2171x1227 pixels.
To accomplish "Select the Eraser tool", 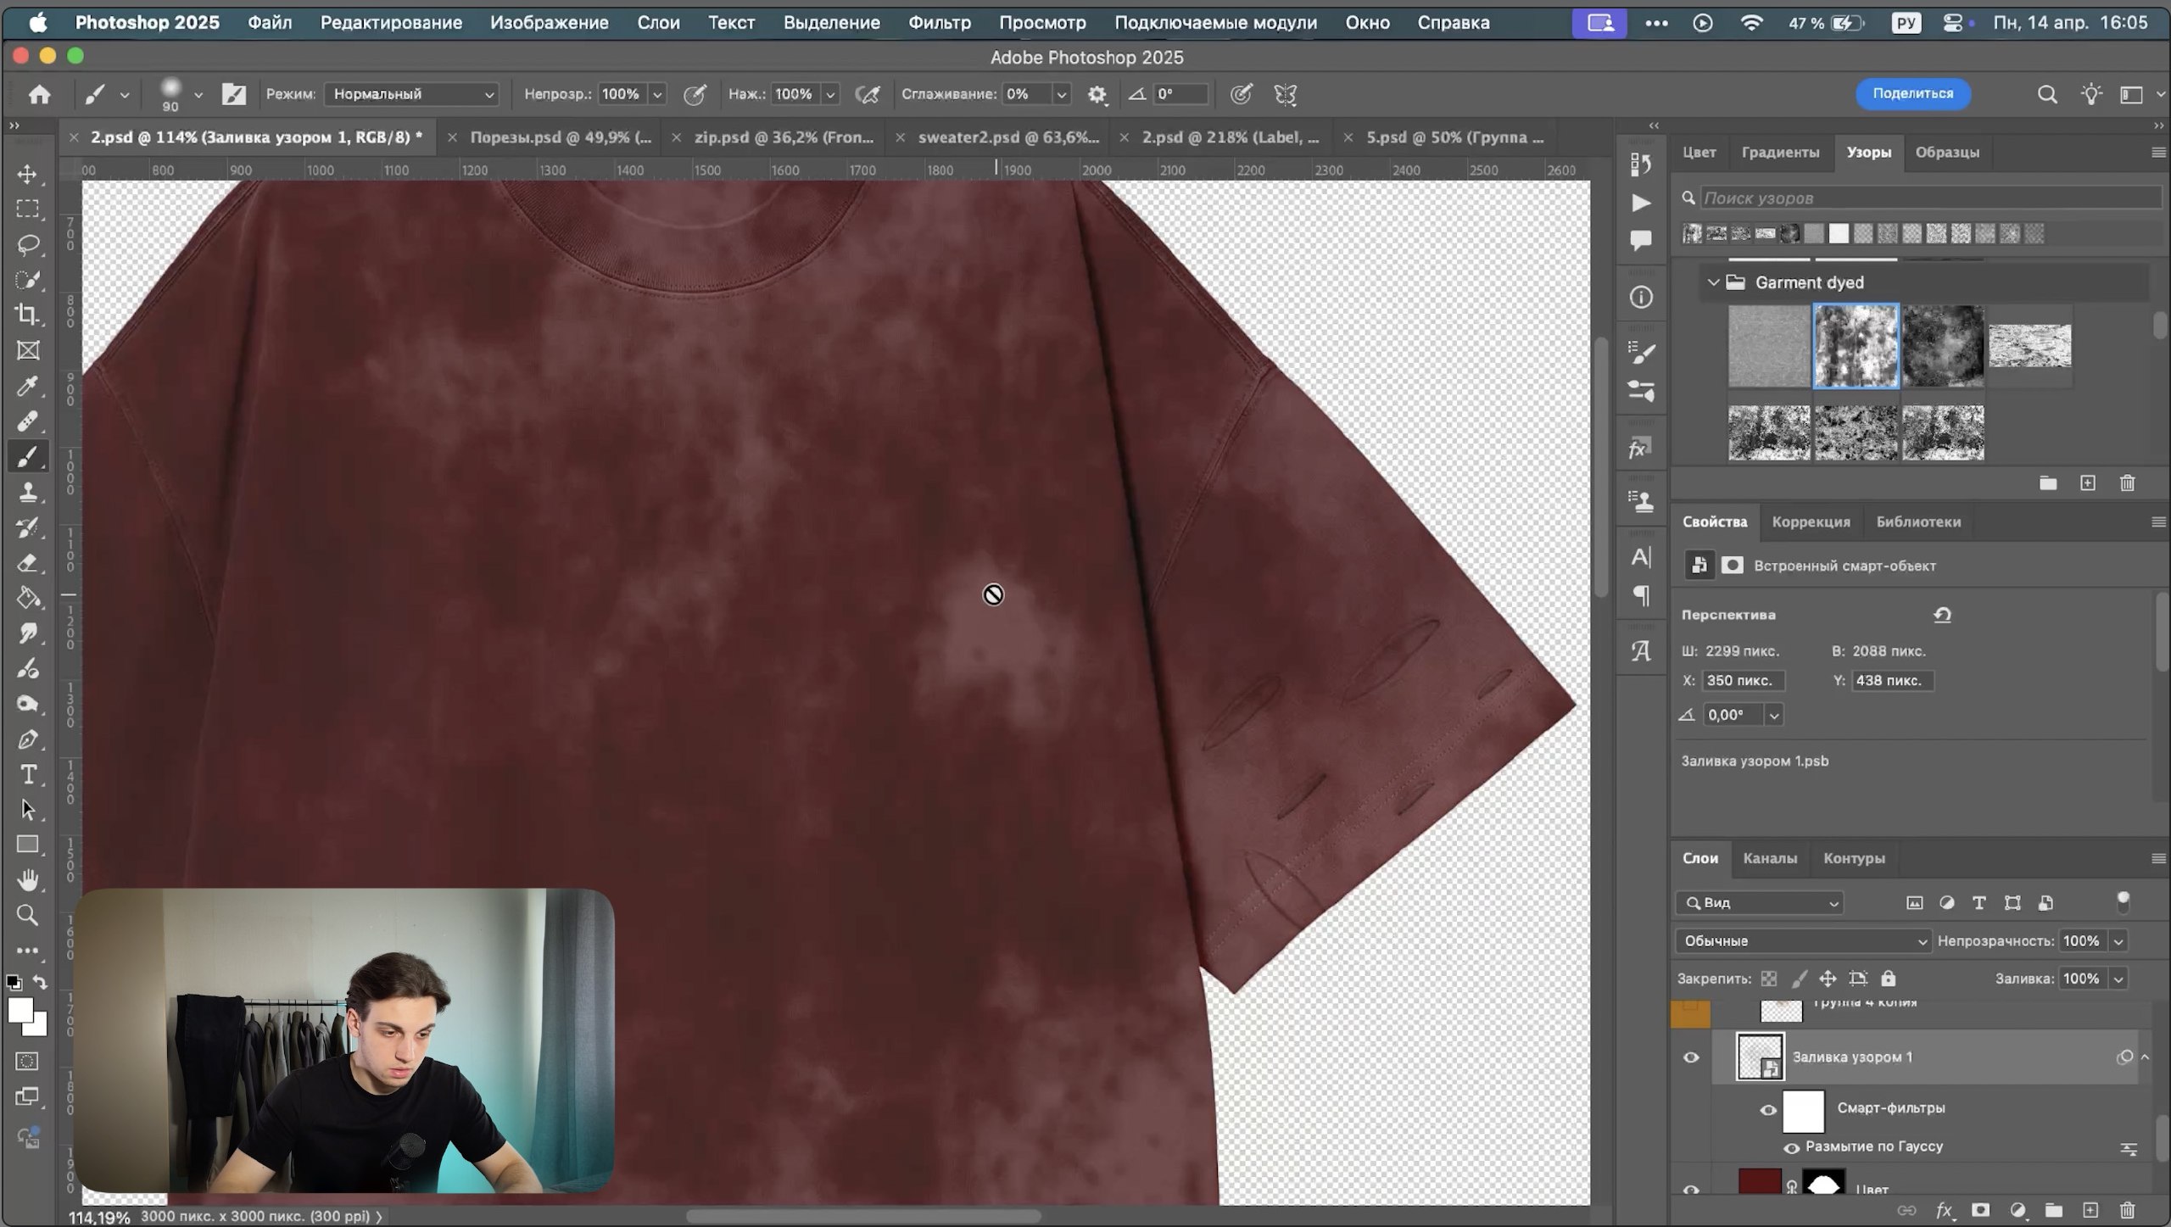I will [27, 563].
